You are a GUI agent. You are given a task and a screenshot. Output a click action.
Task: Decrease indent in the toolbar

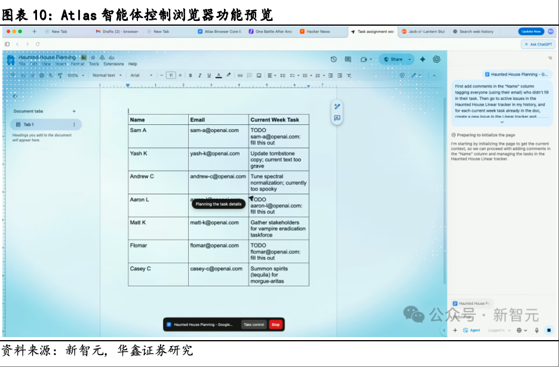coord(330,75)
